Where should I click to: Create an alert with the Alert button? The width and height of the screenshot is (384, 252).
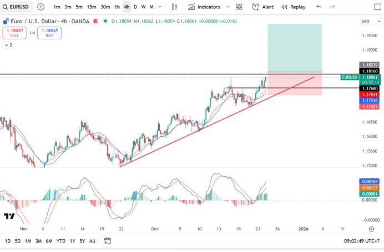tap(262, 7)
